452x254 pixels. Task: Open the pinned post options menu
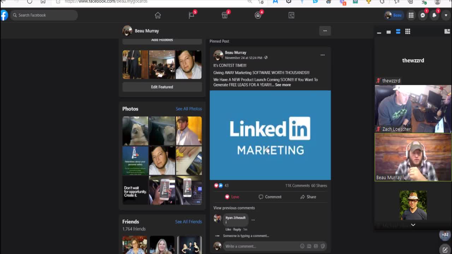322,55
